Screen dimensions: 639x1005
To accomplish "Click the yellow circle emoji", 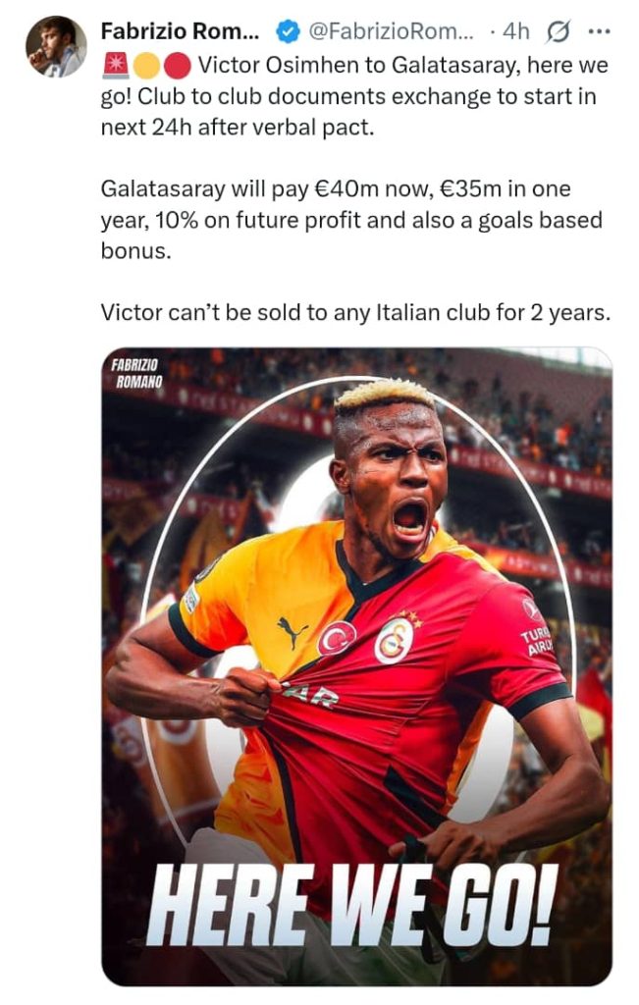I will (148, 66).
